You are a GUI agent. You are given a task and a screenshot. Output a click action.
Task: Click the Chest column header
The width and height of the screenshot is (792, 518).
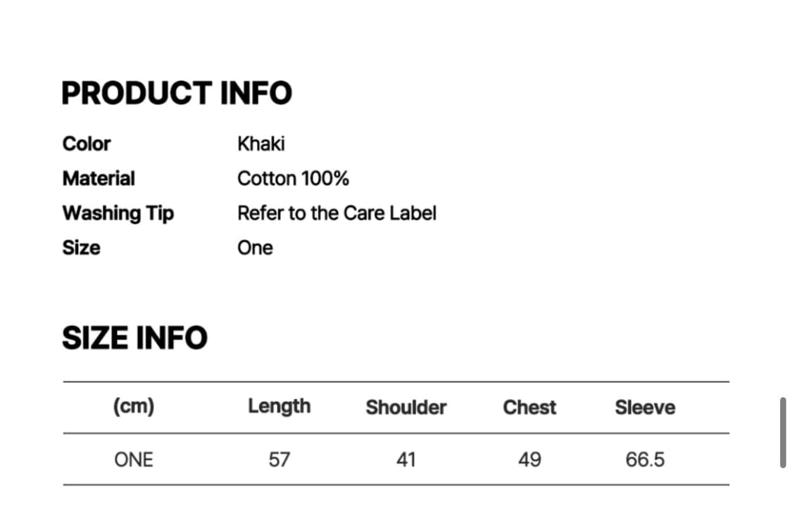click(529, 407)
